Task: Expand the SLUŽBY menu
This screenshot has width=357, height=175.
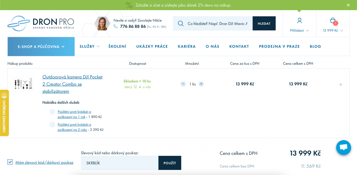Action: click(90, 46)
